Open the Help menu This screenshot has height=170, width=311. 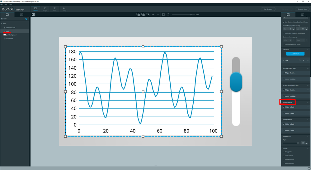[x=10, y=4]
